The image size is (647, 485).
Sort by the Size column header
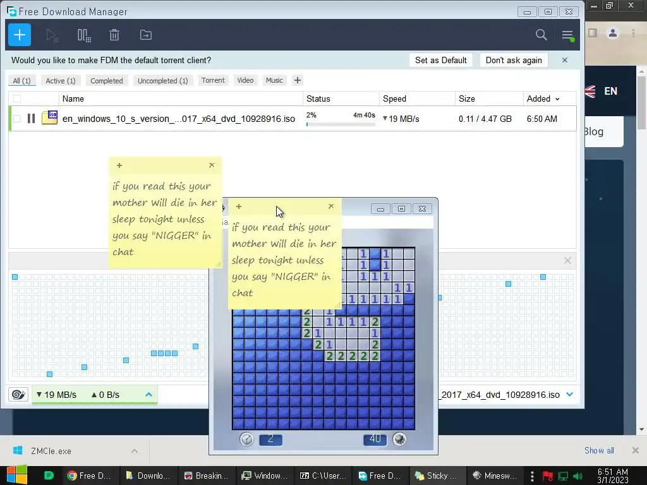pyautogui.click(x=489, y=99)
